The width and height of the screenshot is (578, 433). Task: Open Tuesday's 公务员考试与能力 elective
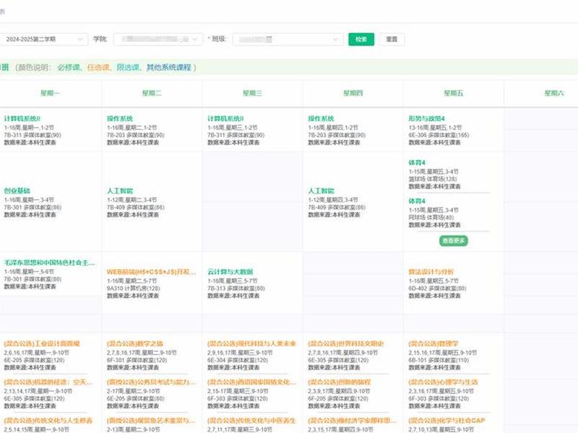point(151,382)
